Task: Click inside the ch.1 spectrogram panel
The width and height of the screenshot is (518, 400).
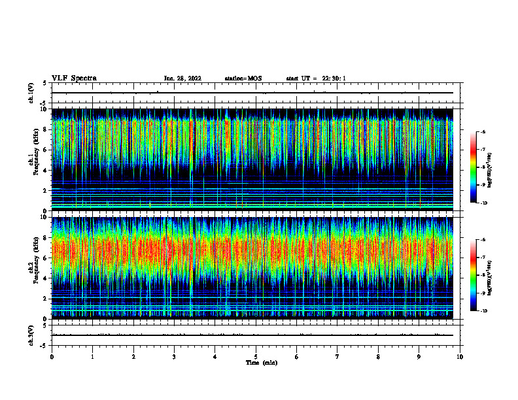Action: [252, 159]
